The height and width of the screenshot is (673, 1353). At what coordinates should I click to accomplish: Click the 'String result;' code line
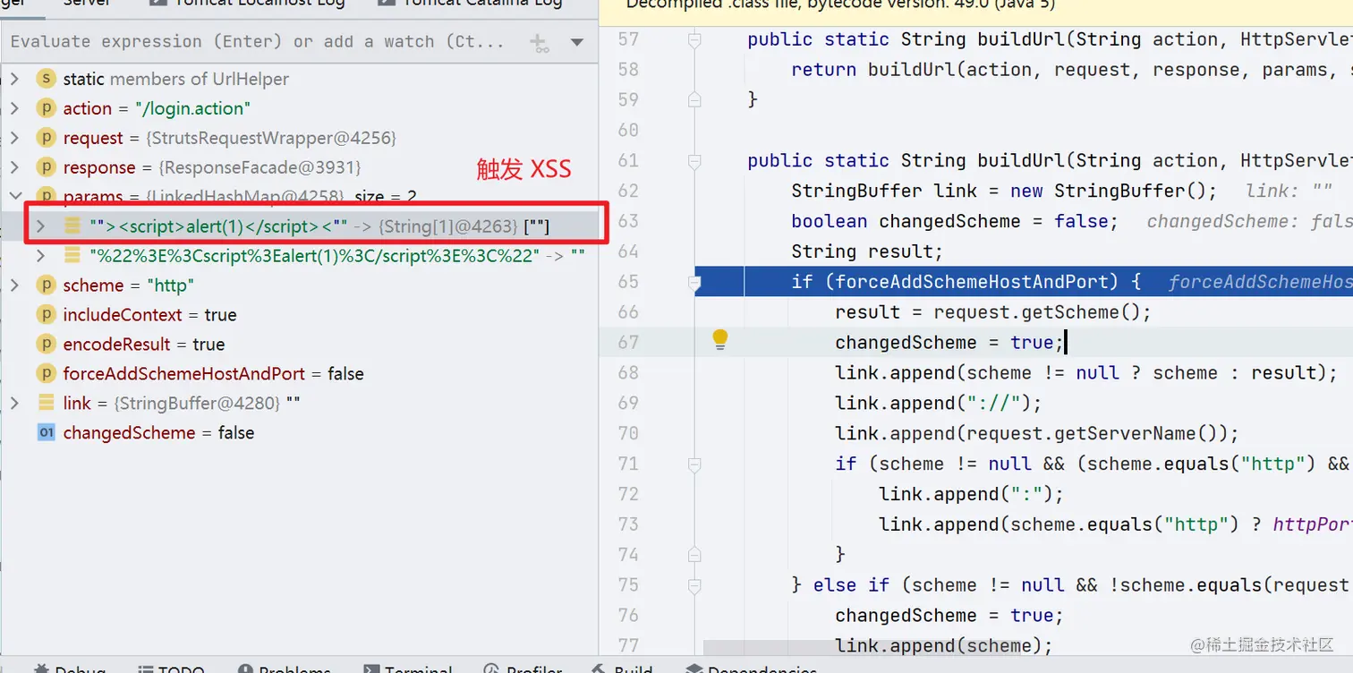coord(867,251)
